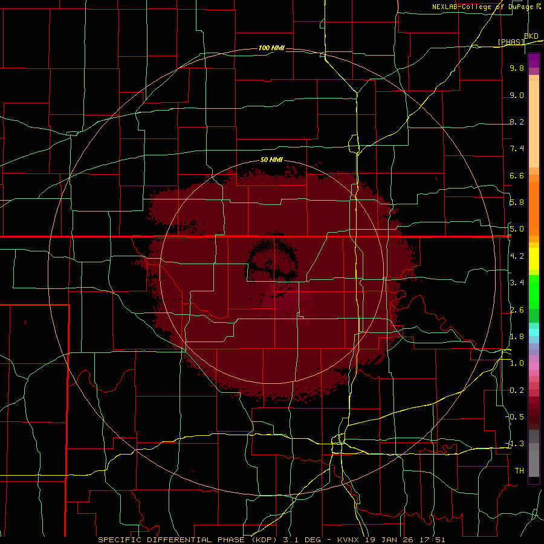This screenshot has width=544, height=544.
Task: Select the 100 NMI range ring label
Action: [271, 48]
